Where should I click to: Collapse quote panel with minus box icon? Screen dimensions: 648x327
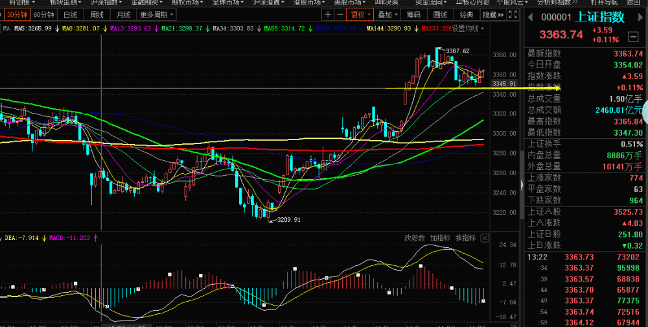632,37
